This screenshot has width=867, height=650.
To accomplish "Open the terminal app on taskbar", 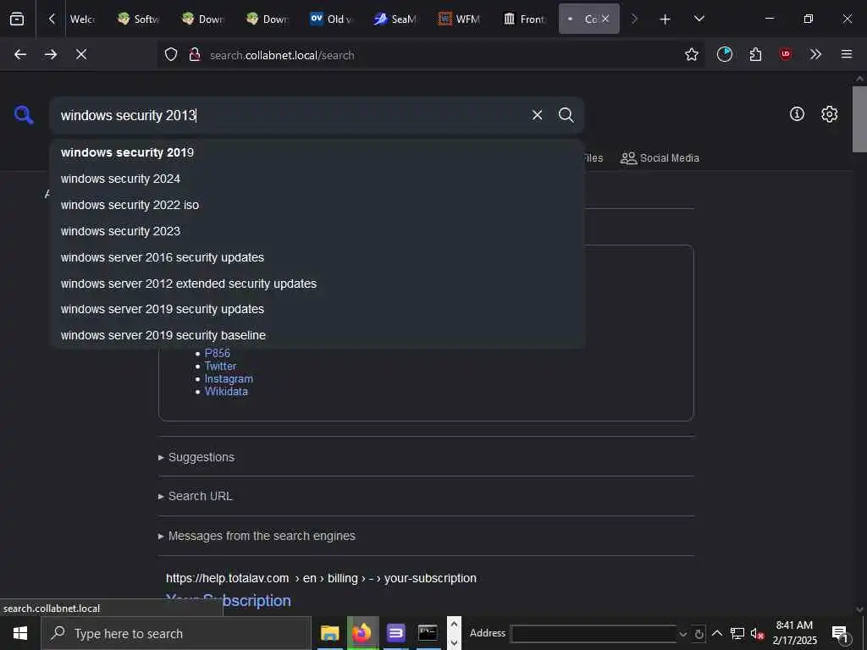I will [428, 633].
